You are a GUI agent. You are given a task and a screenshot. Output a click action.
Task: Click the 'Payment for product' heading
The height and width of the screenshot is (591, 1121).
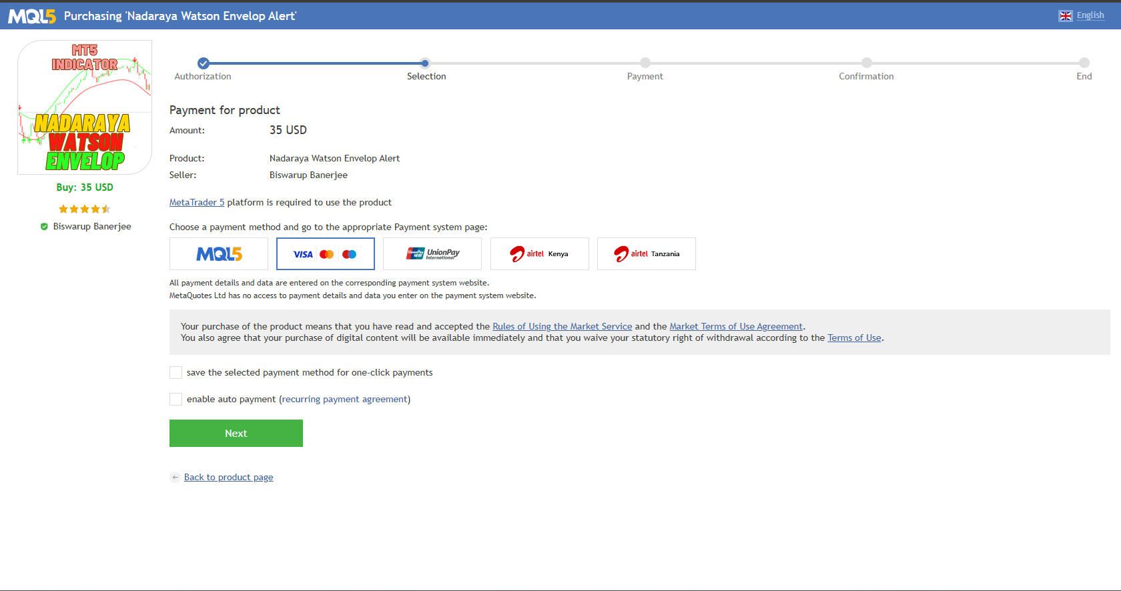pyautogui.click(x=225, y=110)
